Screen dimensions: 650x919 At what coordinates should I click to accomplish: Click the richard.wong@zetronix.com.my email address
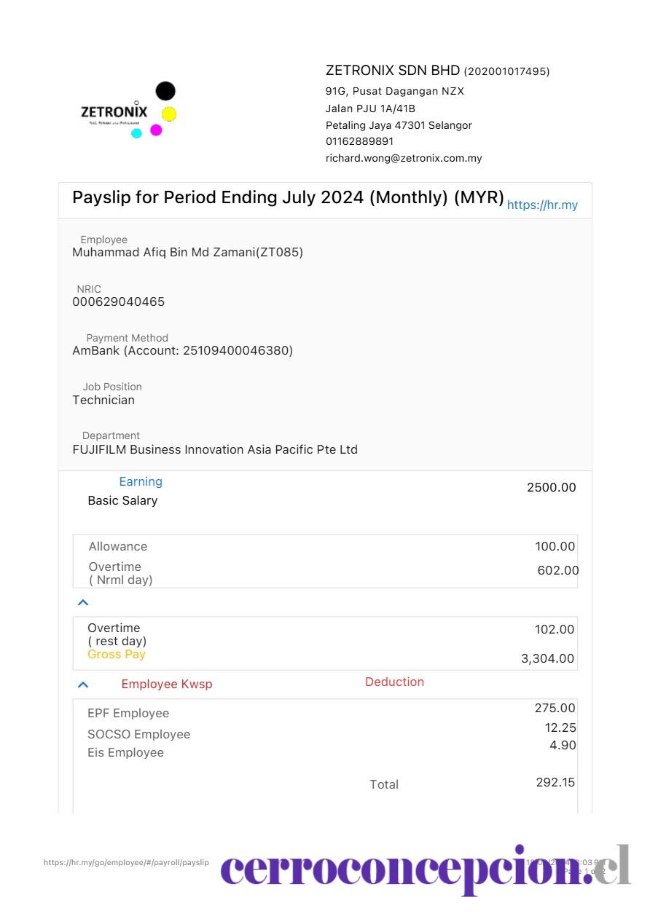404,158
